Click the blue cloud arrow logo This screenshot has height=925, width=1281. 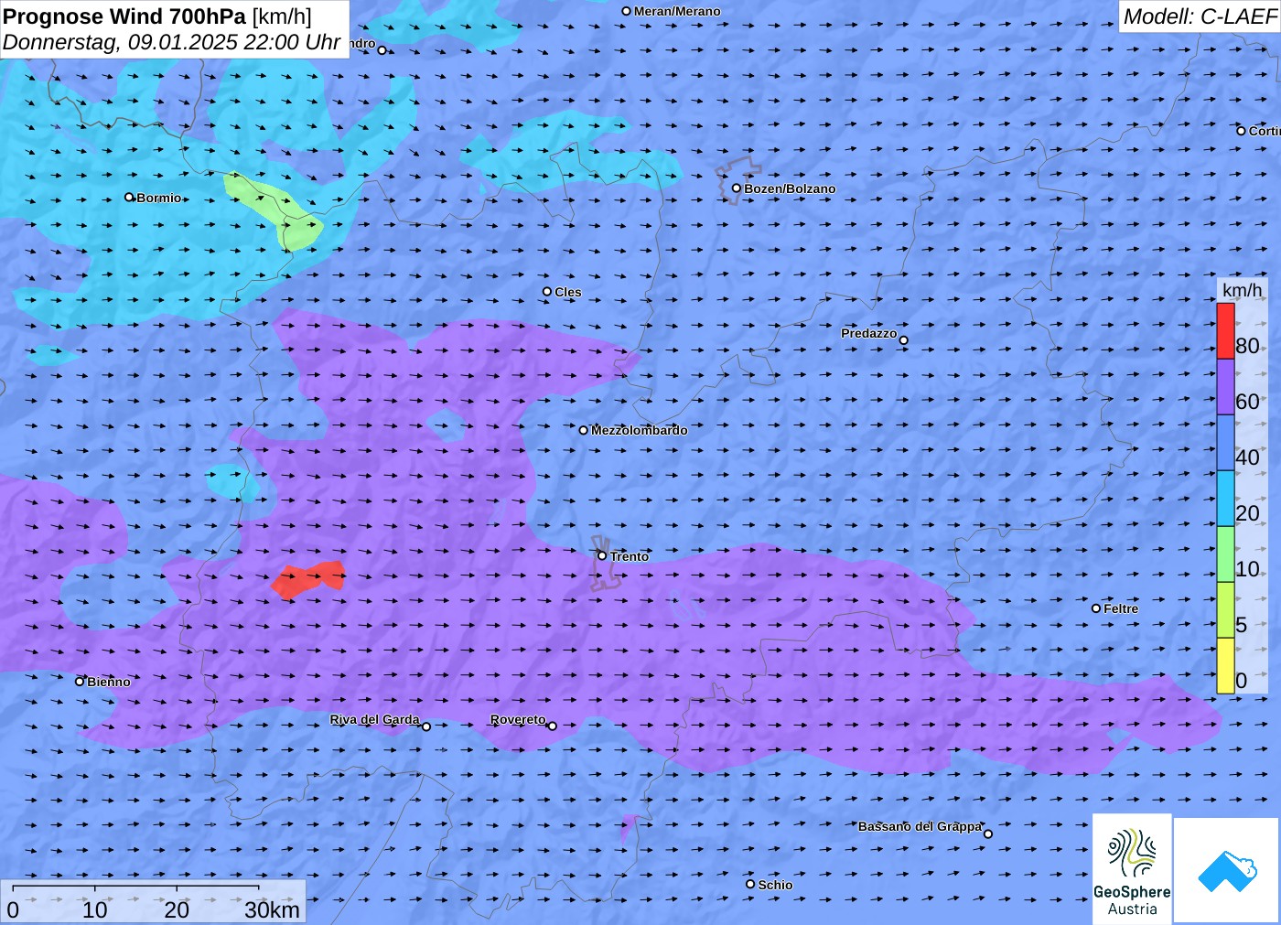click(x=1227, y=870)
